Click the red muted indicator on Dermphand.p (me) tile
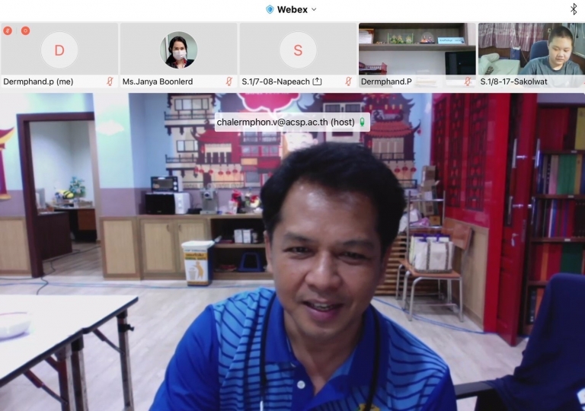This screenshot has width=585, height=411. point(8,30)
